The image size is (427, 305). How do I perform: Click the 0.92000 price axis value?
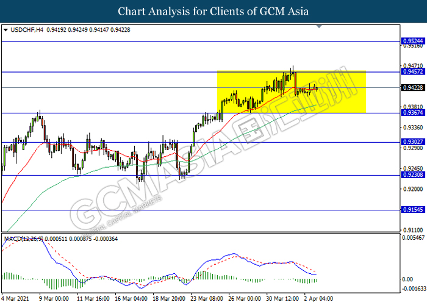click(x=413, y=189)
